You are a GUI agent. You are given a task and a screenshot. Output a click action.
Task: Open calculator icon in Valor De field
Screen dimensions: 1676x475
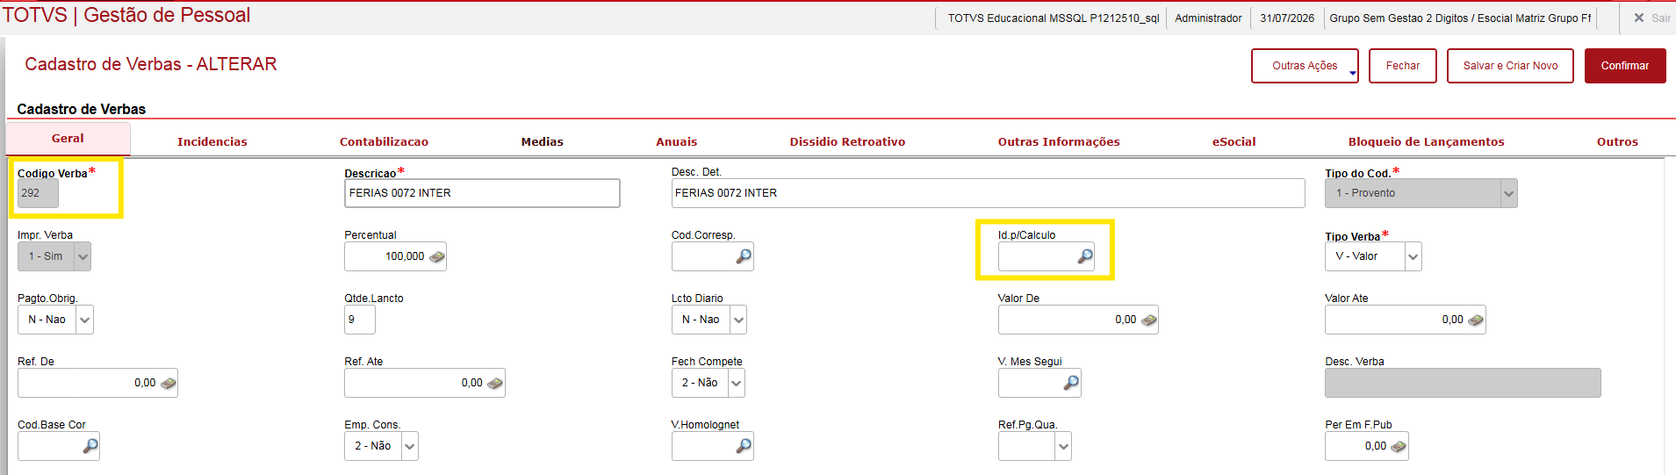(x=1148, y=320)
